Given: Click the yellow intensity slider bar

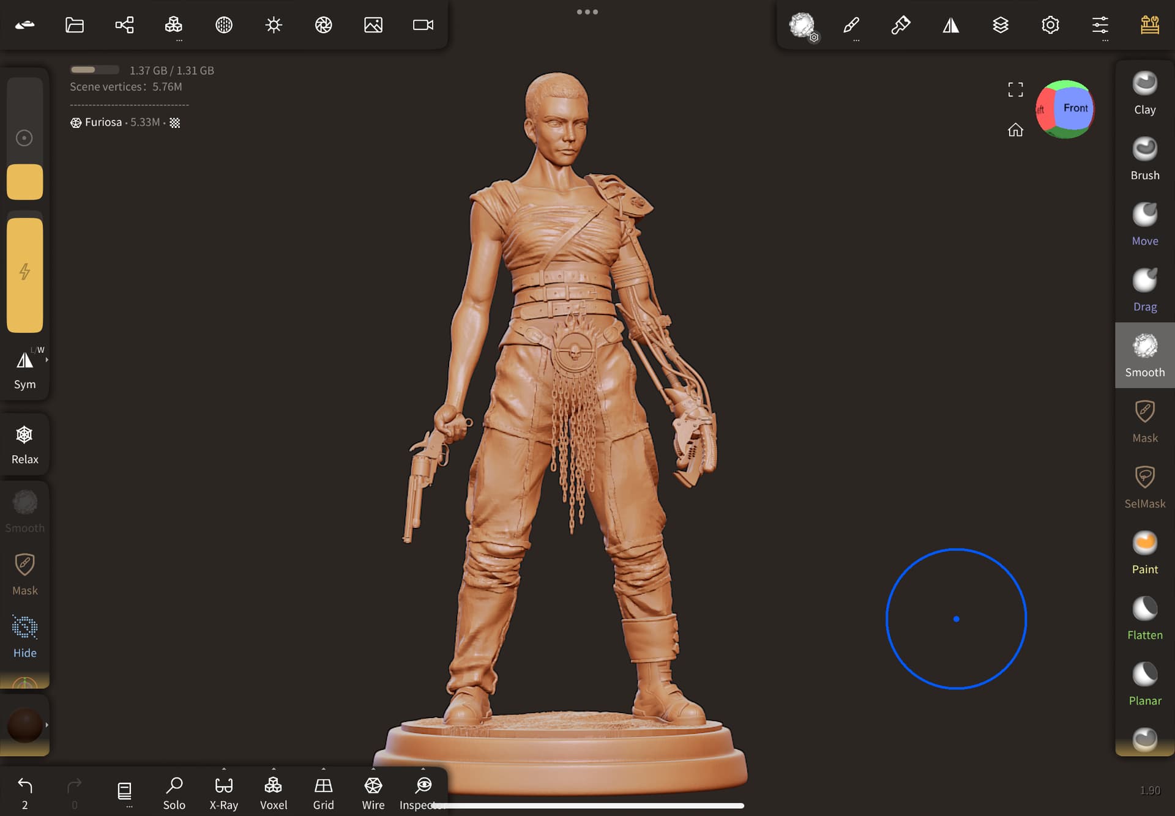Looking at the screenshot, I should tap(24, 275).
